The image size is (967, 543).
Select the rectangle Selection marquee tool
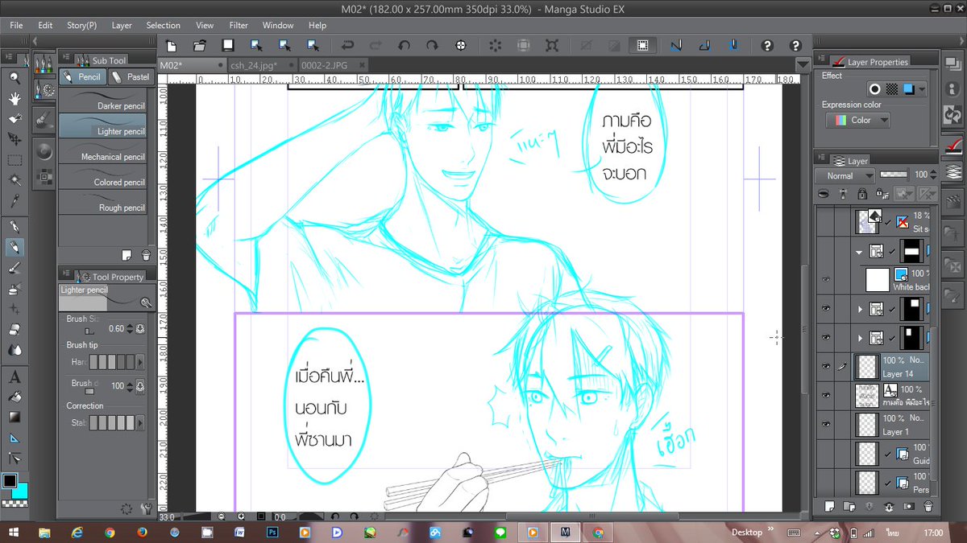click(x=15, y=160)
